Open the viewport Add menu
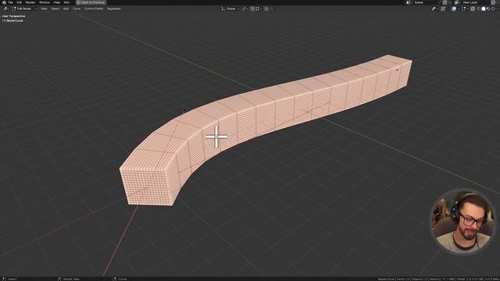The image size is (500, 281). click(66, 9)
